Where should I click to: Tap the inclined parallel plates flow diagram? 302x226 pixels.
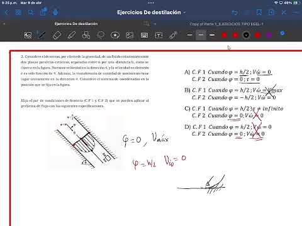pos(86,141)
